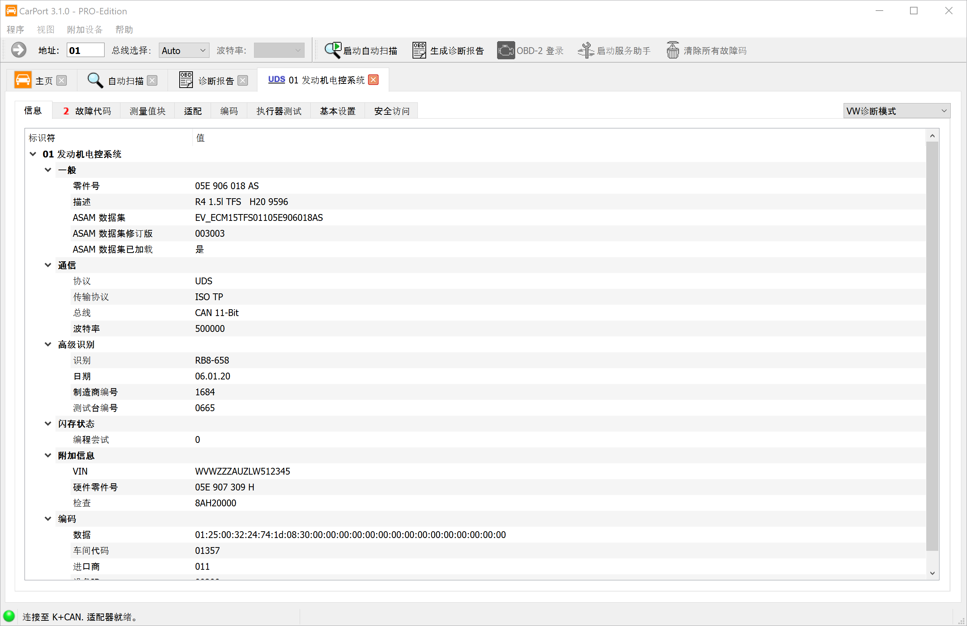Open the VW诊断模式 dropdown
This screenshot has width=967, height=626.
(x=896, y=111)
